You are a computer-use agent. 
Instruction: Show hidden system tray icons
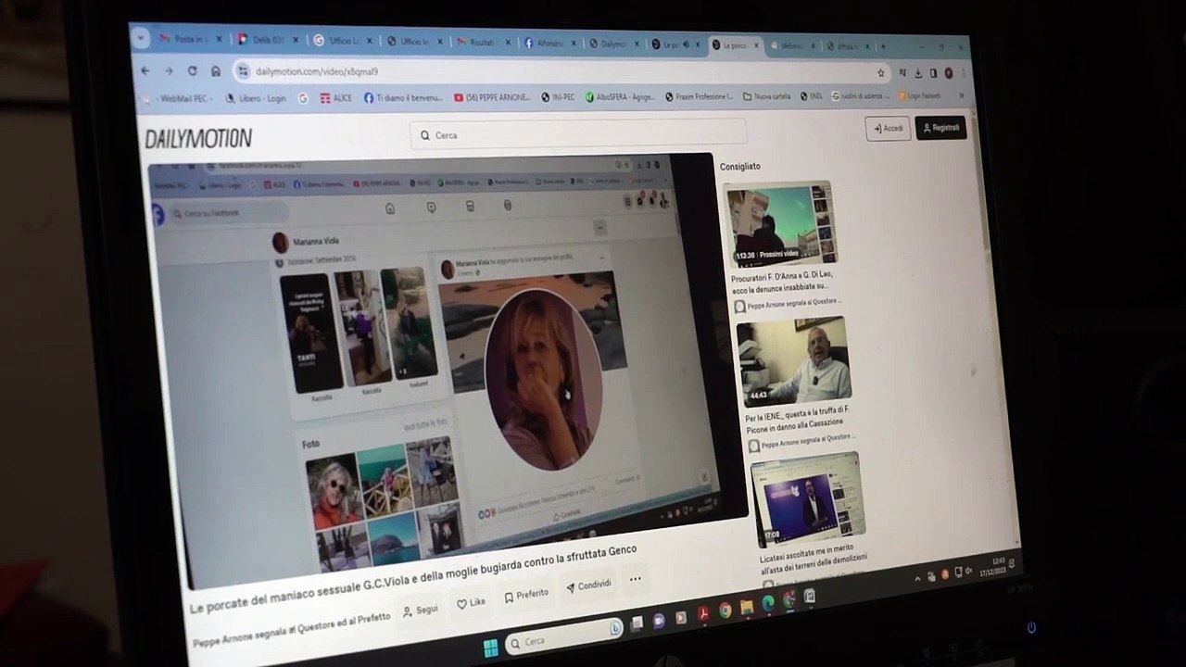[x=918, y=578]
